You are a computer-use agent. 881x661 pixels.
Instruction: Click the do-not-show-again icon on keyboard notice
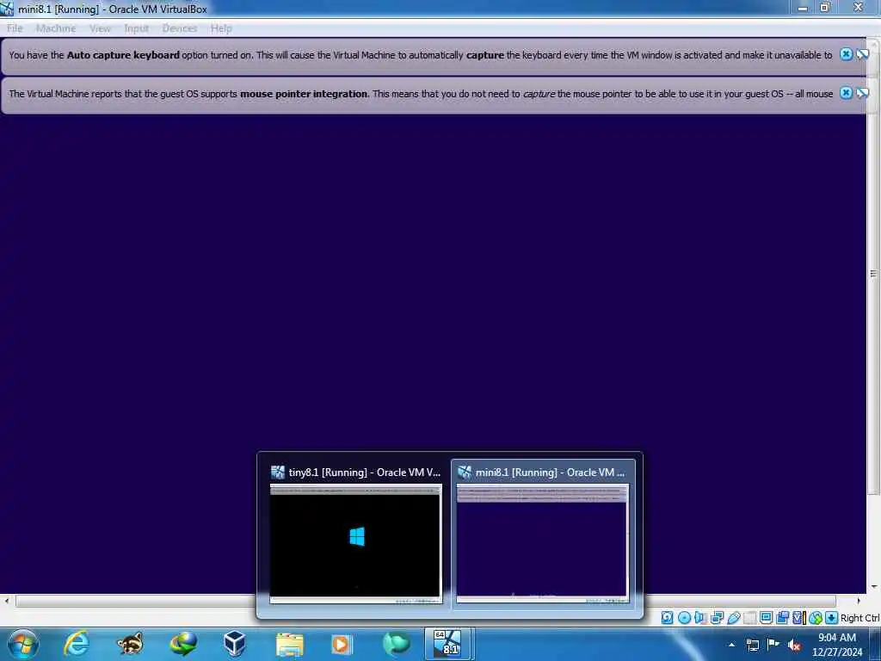pyautogui.click(x=862, y=54)
